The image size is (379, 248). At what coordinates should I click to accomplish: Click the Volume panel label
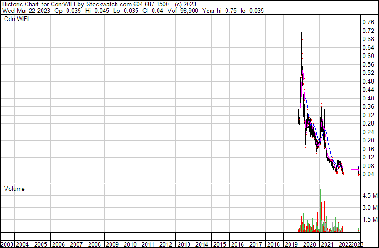(14, 189)
